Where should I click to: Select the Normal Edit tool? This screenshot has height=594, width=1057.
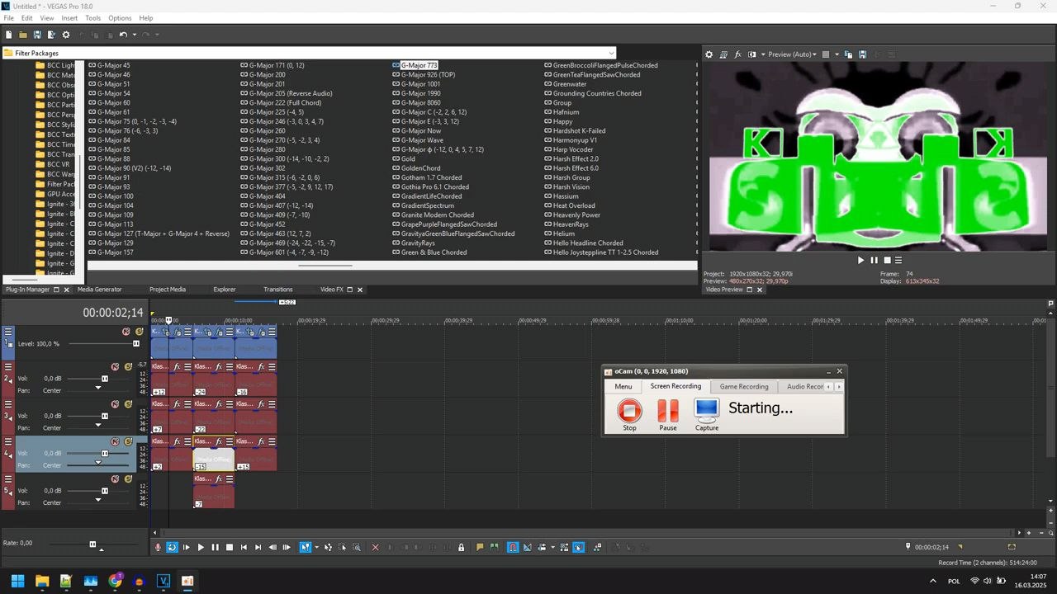point(306,547)
